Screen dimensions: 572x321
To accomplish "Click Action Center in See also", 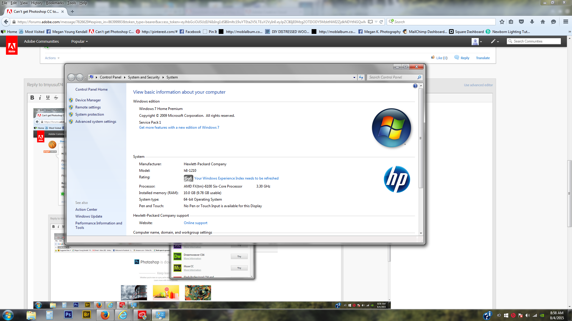I will click(x=86, y=209).
